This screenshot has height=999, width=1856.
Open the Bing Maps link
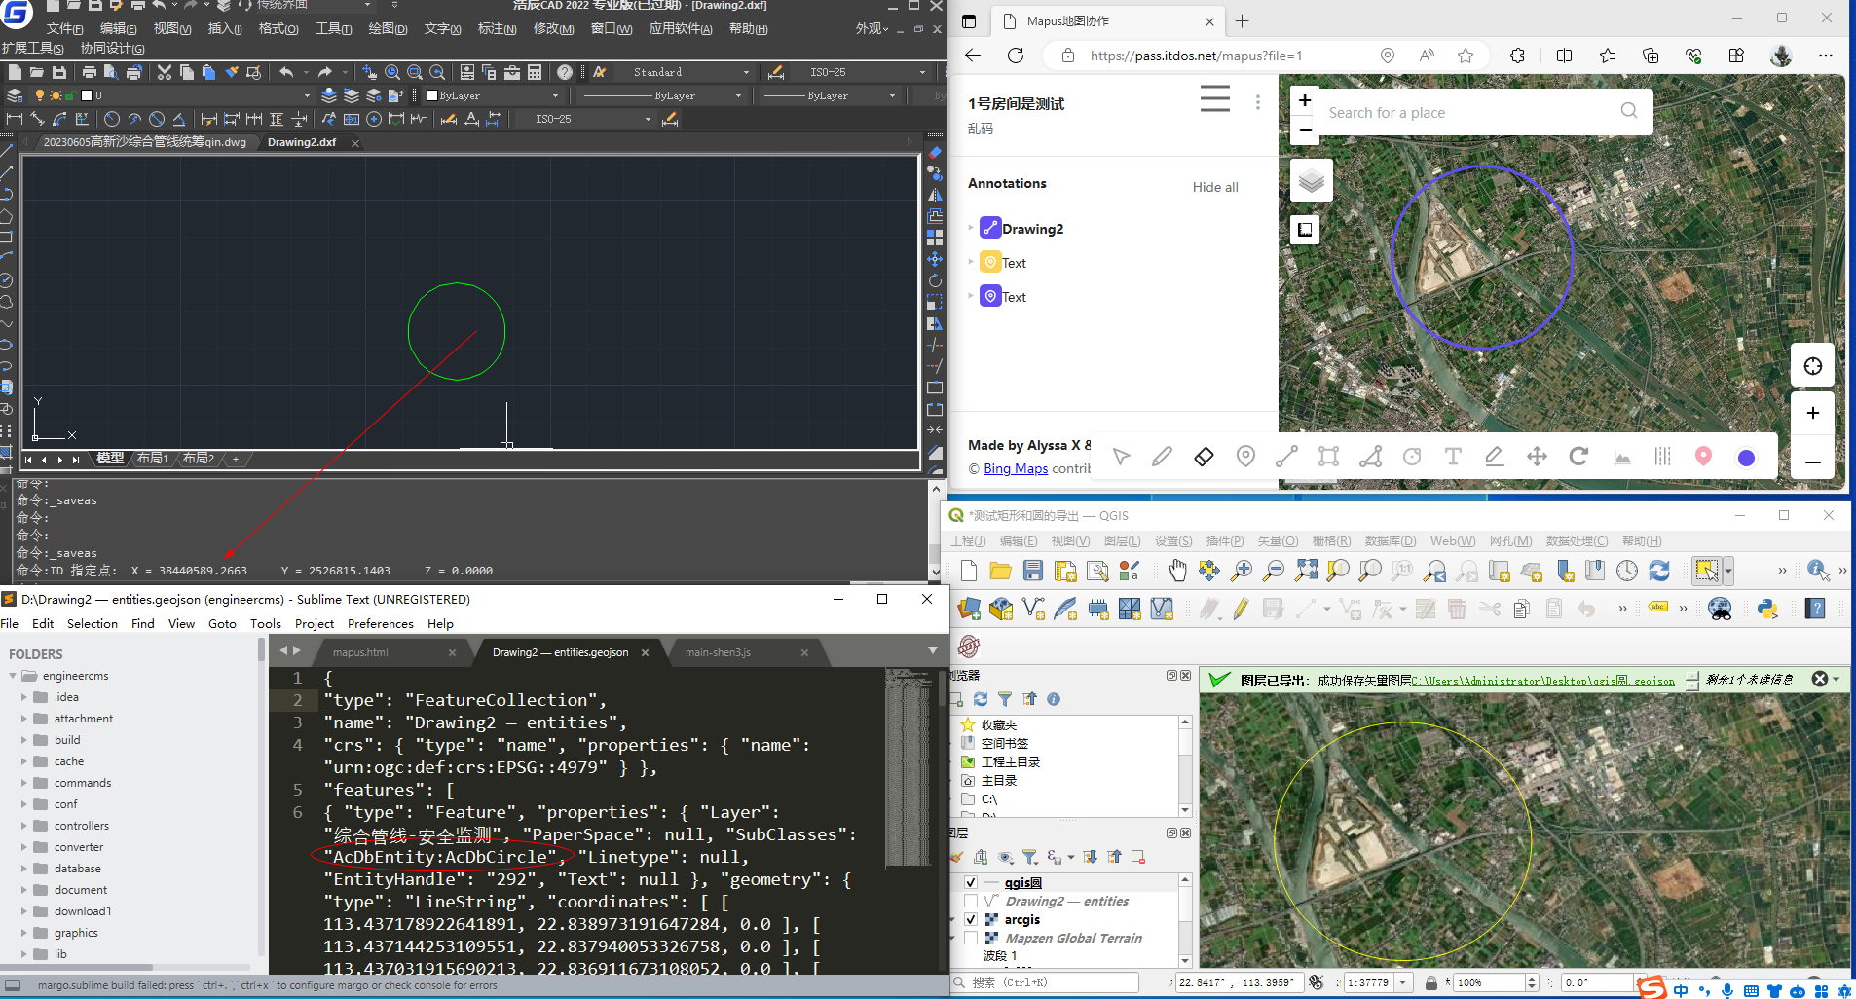(x=1016, y=468)
